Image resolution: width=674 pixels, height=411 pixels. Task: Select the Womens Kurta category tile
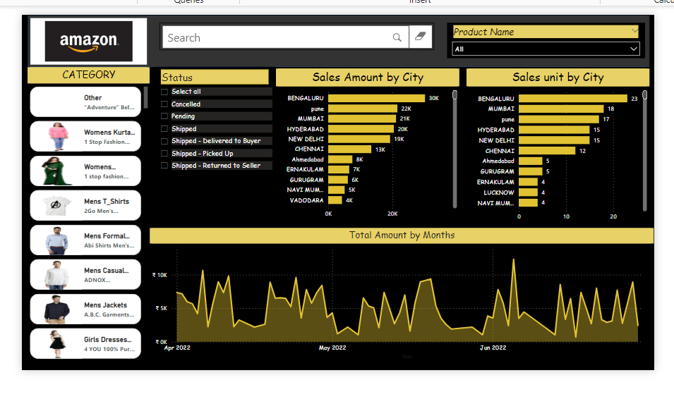pos(85,136)
